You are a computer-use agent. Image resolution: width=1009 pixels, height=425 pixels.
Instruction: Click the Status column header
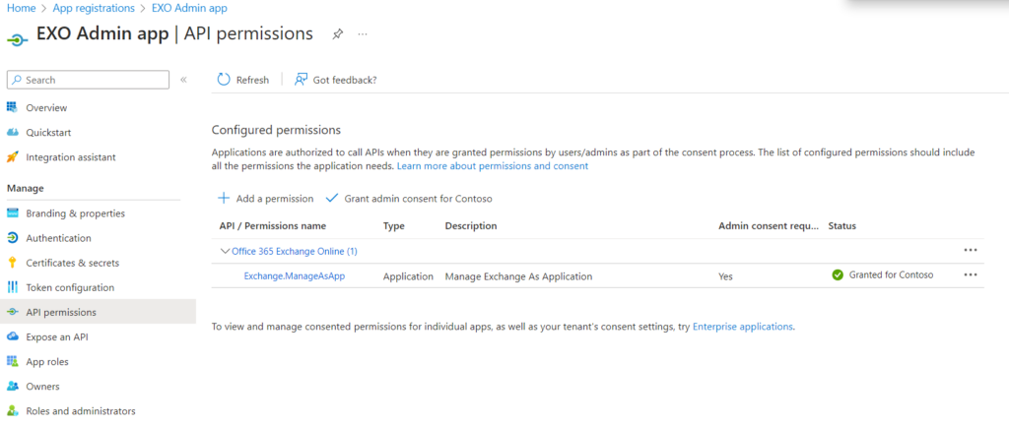[841, 226]
